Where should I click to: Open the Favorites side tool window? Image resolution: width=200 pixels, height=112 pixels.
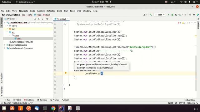click(2, 91)
